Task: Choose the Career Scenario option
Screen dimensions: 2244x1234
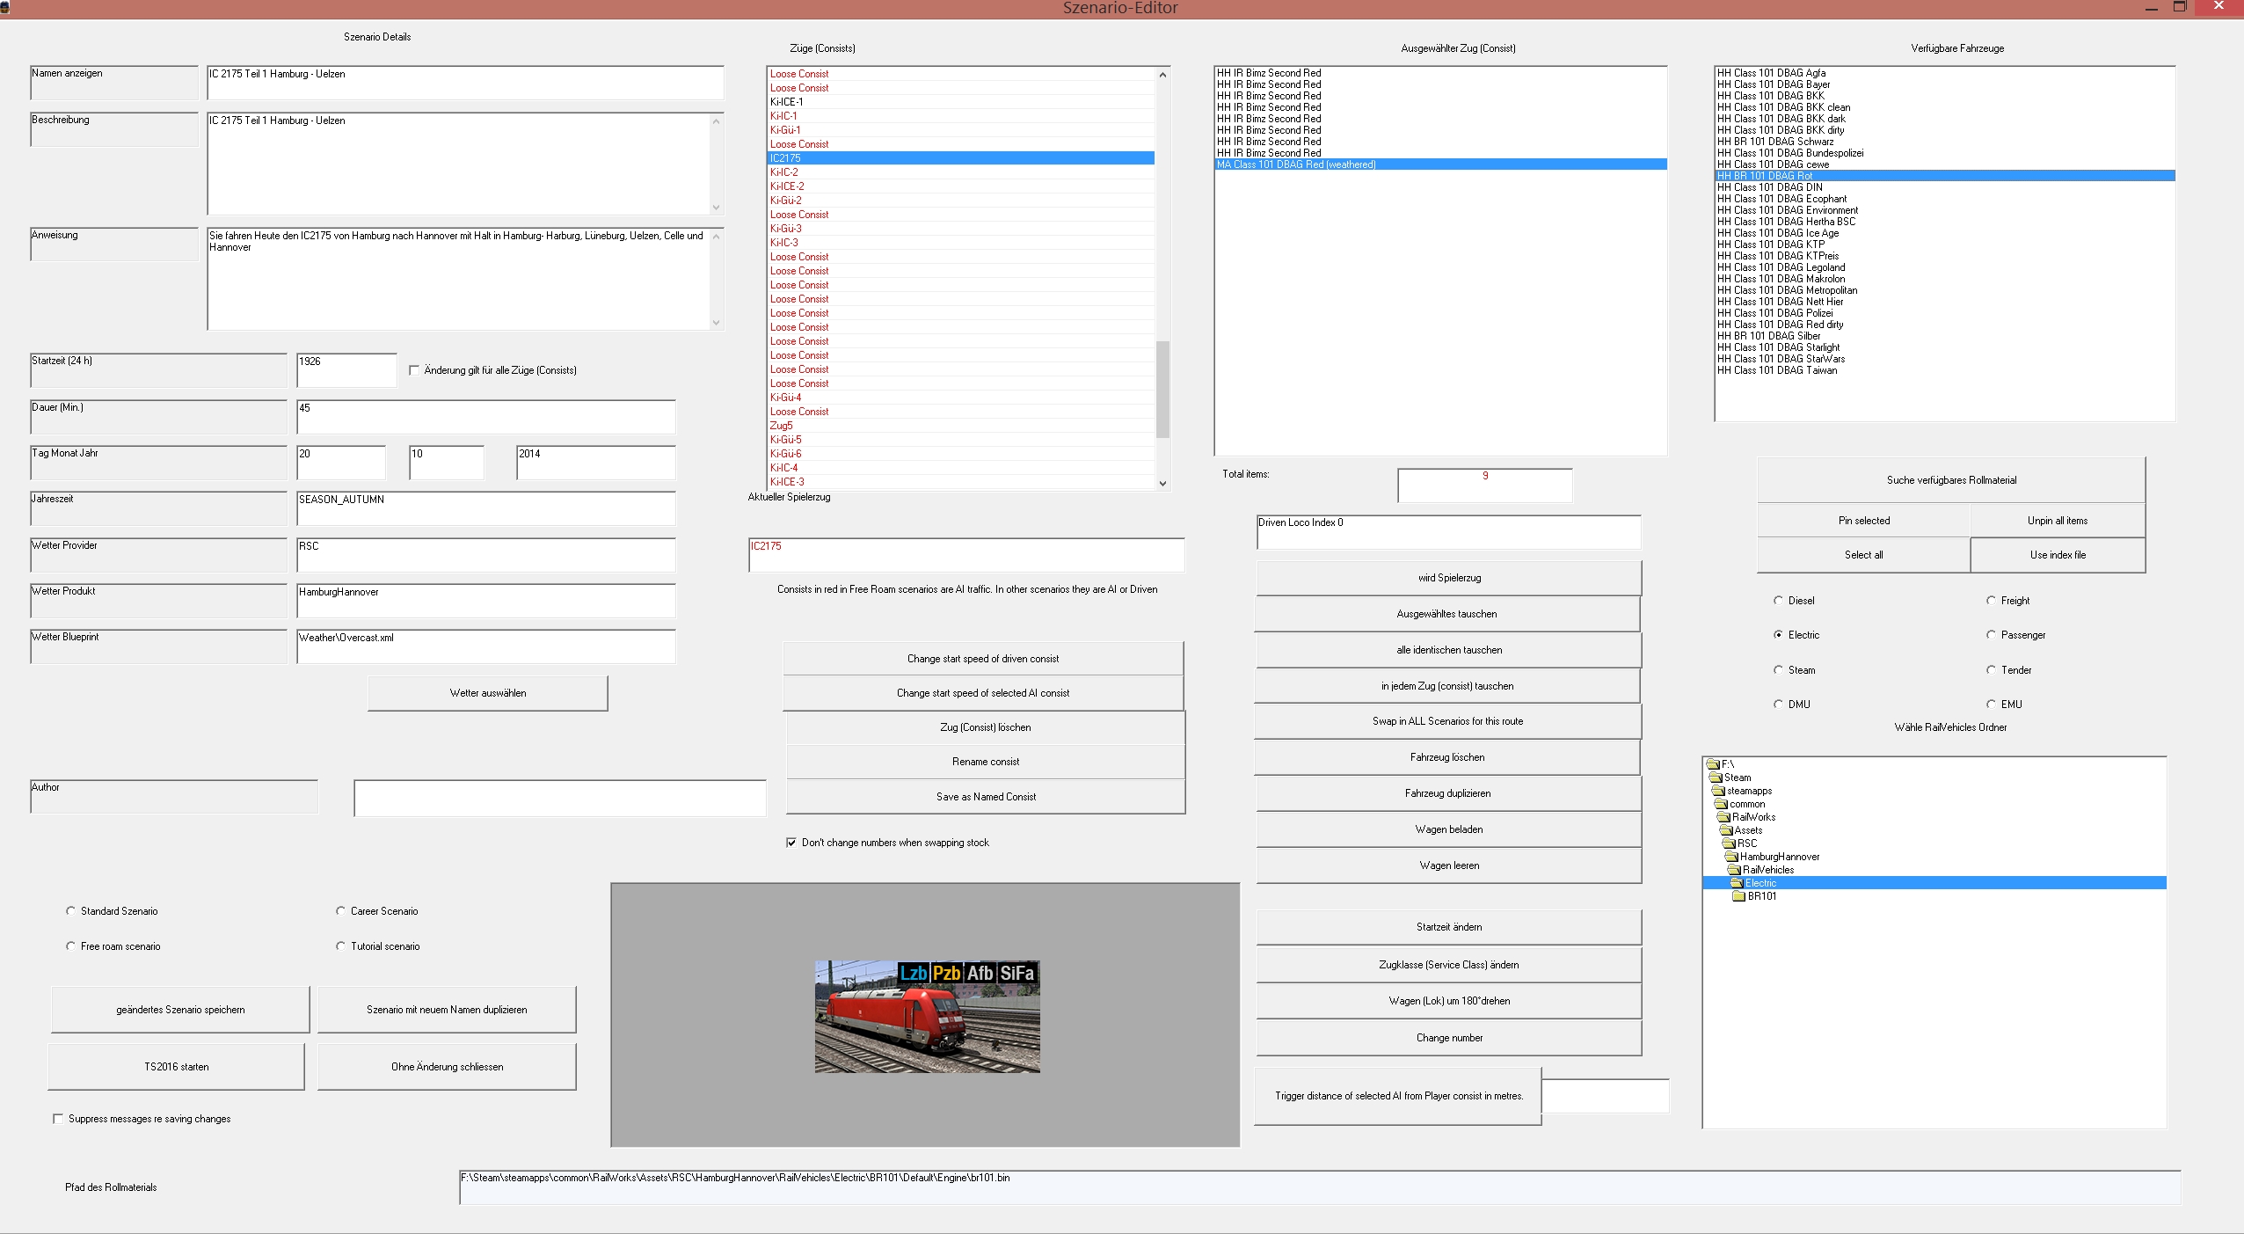Action: [340, 911]
